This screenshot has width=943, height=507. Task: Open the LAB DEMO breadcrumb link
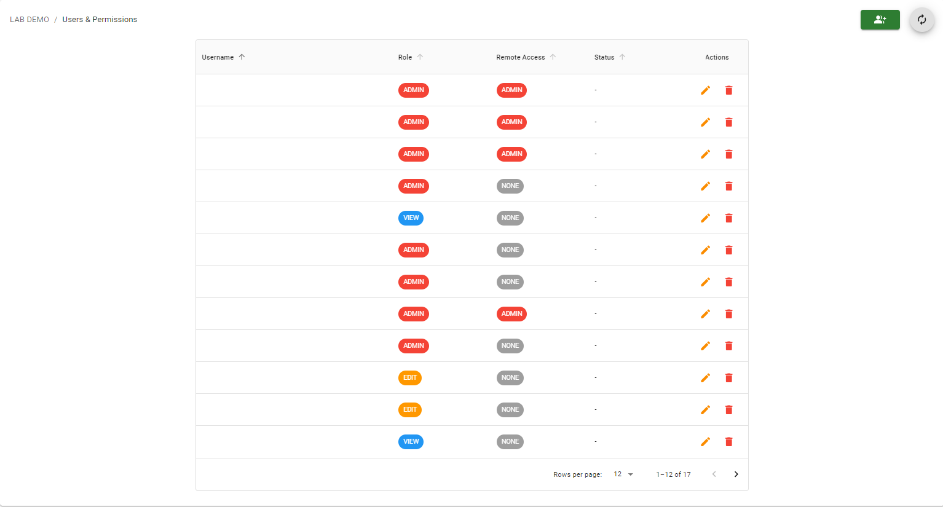tap(30, 20)
